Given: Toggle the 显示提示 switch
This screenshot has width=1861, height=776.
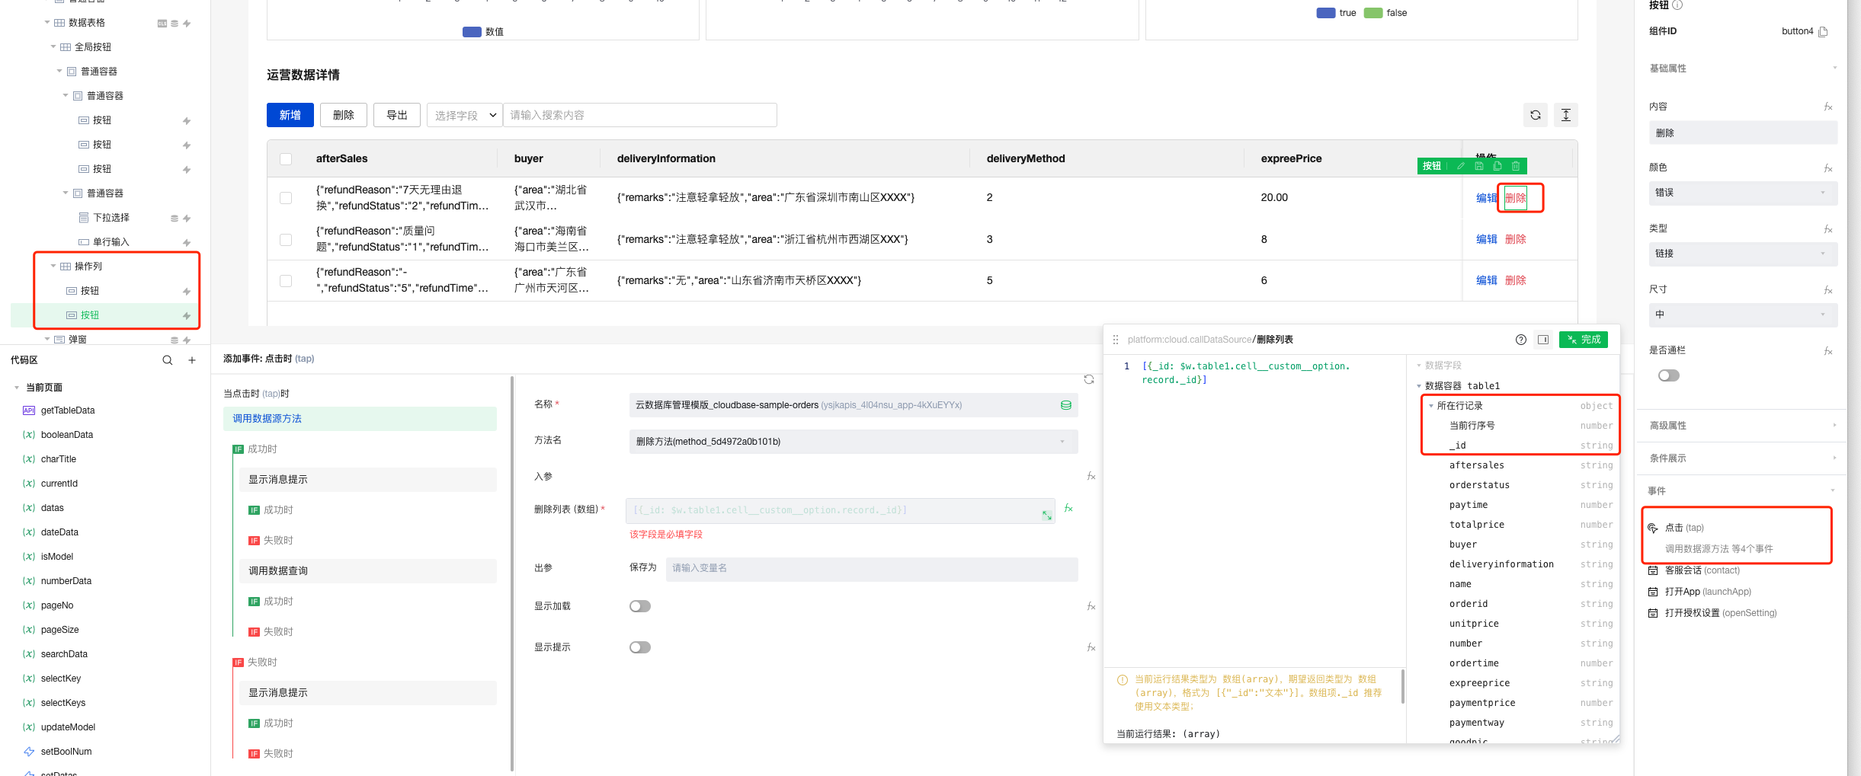Looking at the screenshot, I should pyautogui.click(x=640, y=647).
